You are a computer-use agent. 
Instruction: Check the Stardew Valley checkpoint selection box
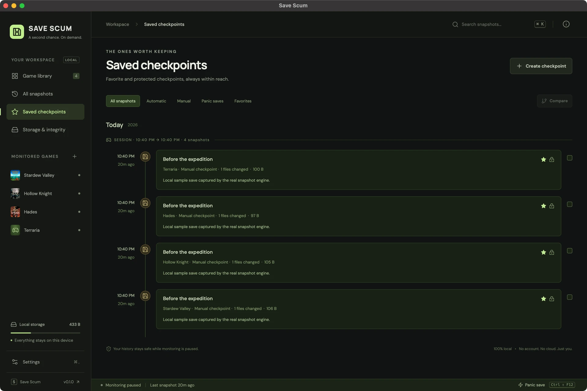570,297
